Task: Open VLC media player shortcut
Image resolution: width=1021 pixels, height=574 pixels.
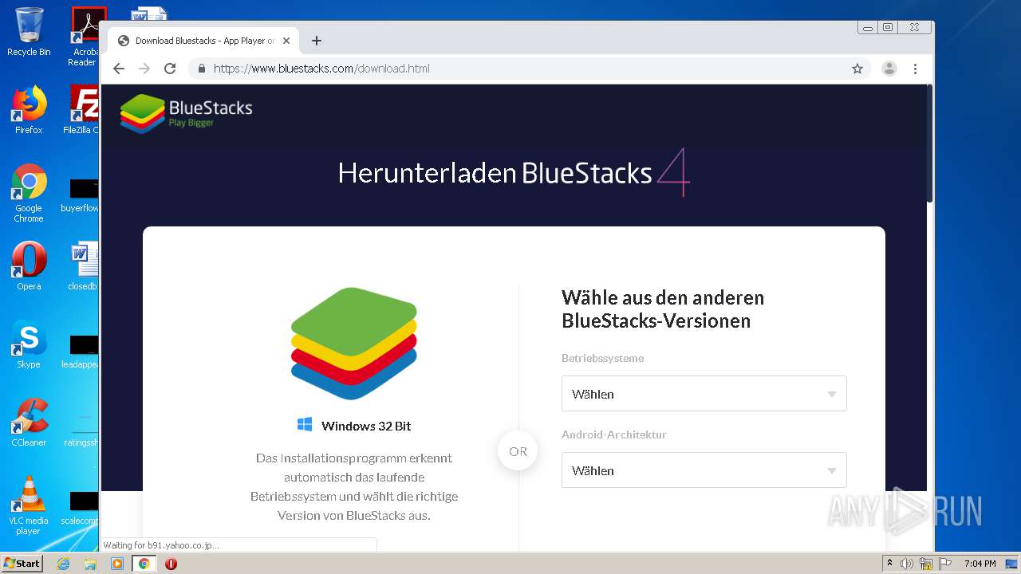Action: 29,505
